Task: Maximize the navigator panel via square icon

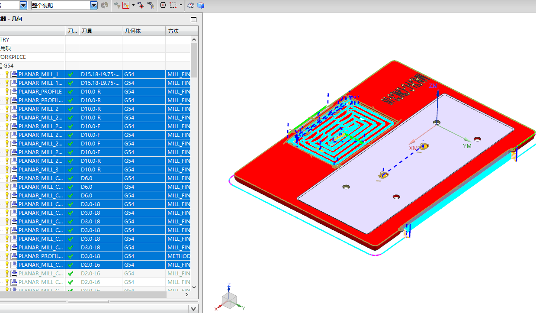Action: click(x=193, y=19)
